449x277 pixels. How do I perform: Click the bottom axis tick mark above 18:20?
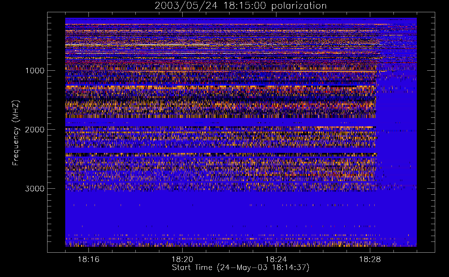[182, 250]
